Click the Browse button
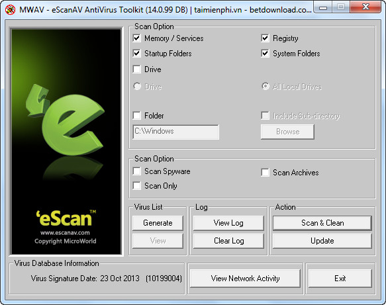The width and height of the screenshot is (386, 305). pos(287,132)
